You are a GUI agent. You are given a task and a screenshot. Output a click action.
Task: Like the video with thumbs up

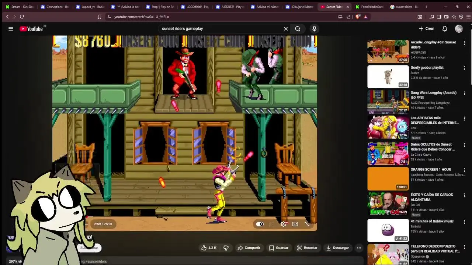coord(209,248)
